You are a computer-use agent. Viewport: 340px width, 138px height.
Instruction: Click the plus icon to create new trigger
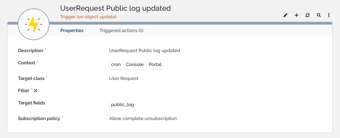(x=297, y=15)
